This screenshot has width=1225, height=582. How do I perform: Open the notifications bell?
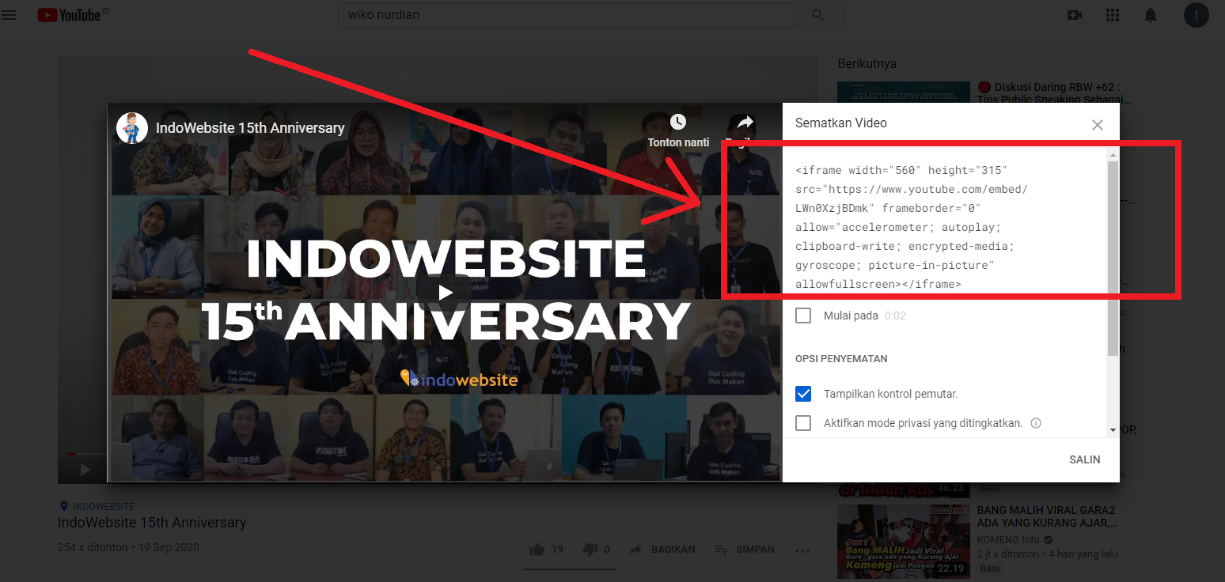[1150, 14]
